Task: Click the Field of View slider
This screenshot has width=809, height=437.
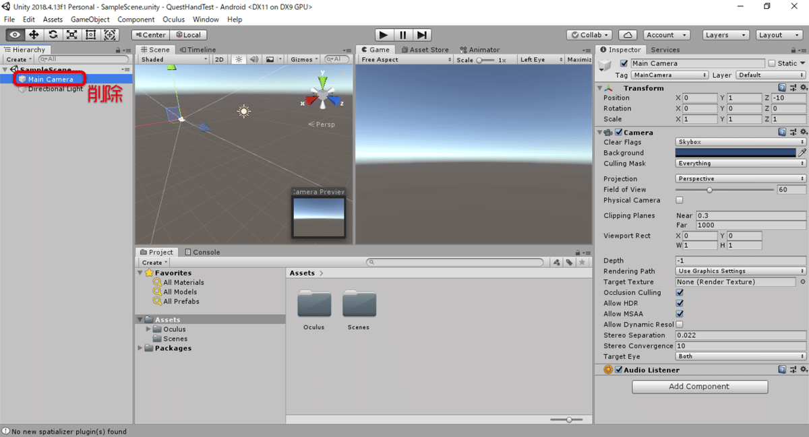Action: click(725, 189)
